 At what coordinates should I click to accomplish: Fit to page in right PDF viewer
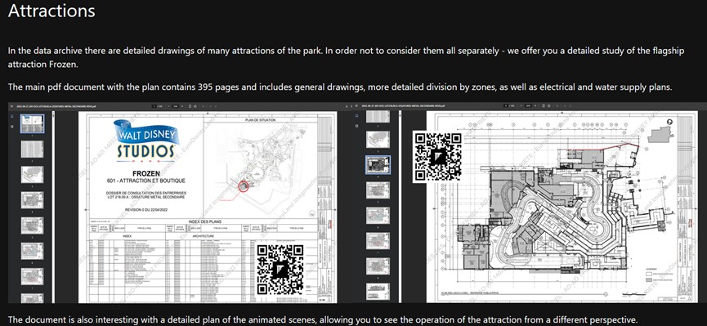[544, 105]
